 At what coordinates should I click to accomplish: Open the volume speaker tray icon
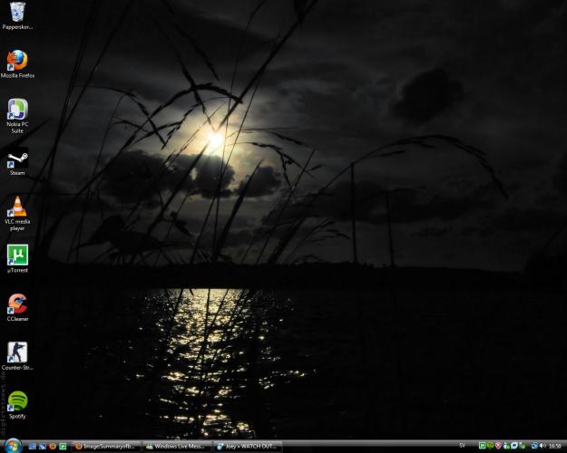543,446
